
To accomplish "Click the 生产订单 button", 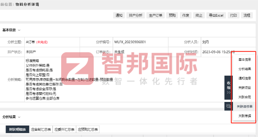I will point(156,16).
